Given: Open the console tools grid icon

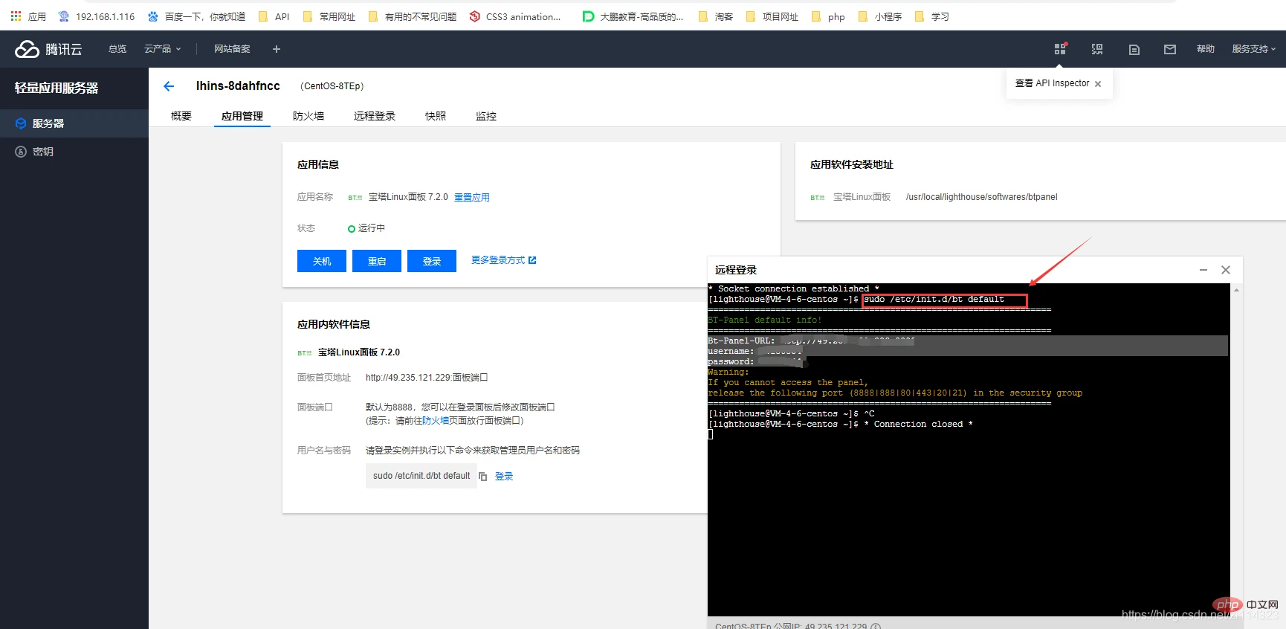Looking at the screenshot, I should coord(1060,49).
